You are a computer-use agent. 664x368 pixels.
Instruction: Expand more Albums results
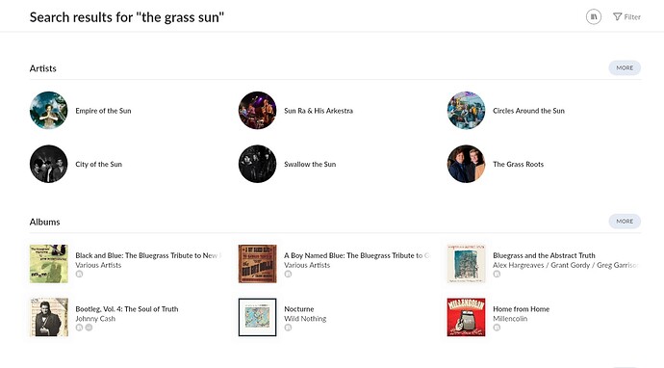[x=625, y=222]
